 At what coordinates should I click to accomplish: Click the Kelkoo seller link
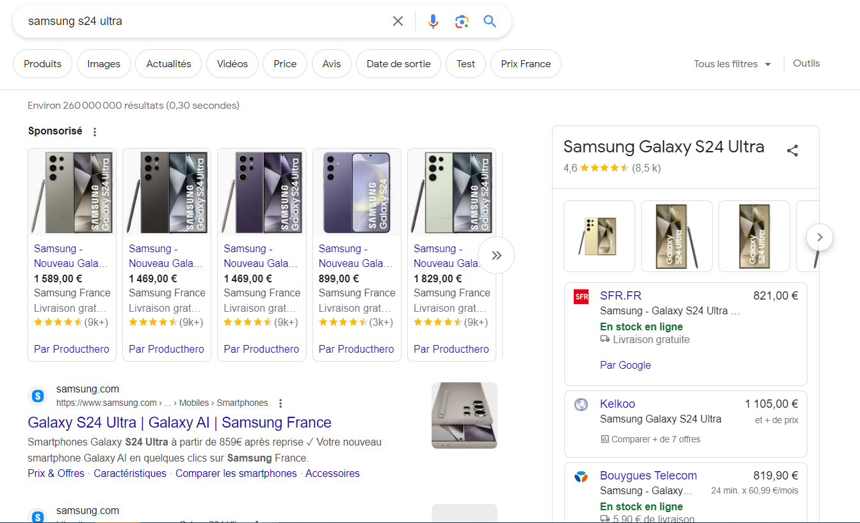[x=617, y=404]
